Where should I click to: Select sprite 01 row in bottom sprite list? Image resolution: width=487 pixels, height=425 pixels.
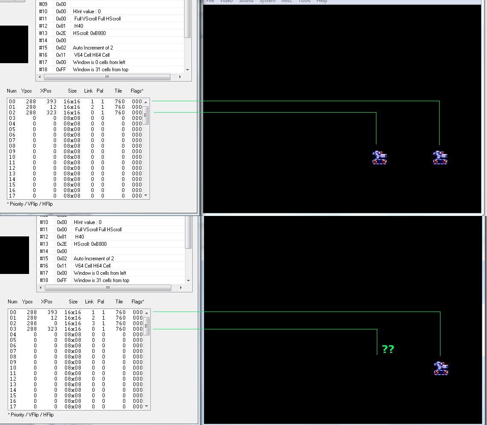coord(76,318)
